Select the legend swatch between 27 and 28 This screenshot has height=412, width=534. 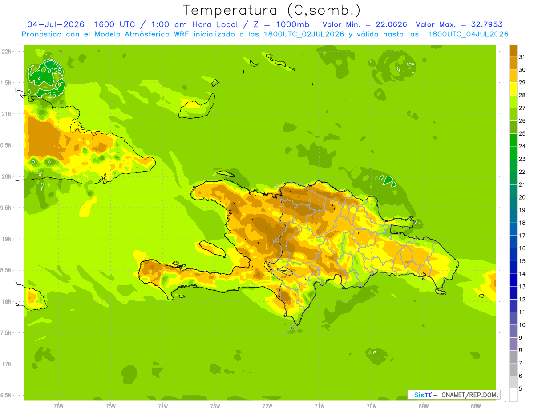513,102
